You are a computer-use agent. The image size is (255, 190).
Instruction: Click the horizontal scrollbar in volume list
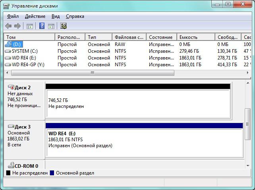click(x=92, y=73)
